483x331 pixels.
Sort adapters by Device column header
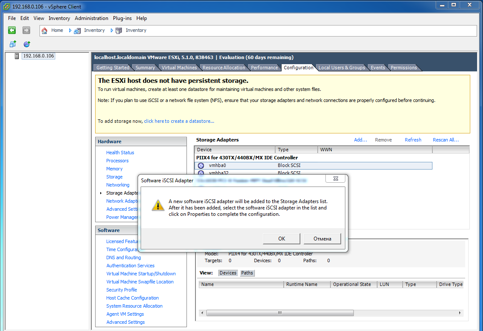pos(235,150)
